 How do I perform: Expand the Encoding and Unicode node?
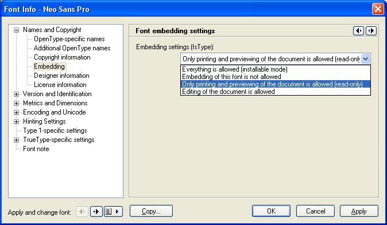click(16, 112)
